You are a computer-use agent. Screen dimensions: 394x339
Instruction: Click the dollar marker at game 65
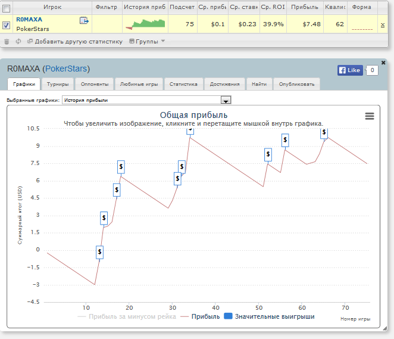324,133
